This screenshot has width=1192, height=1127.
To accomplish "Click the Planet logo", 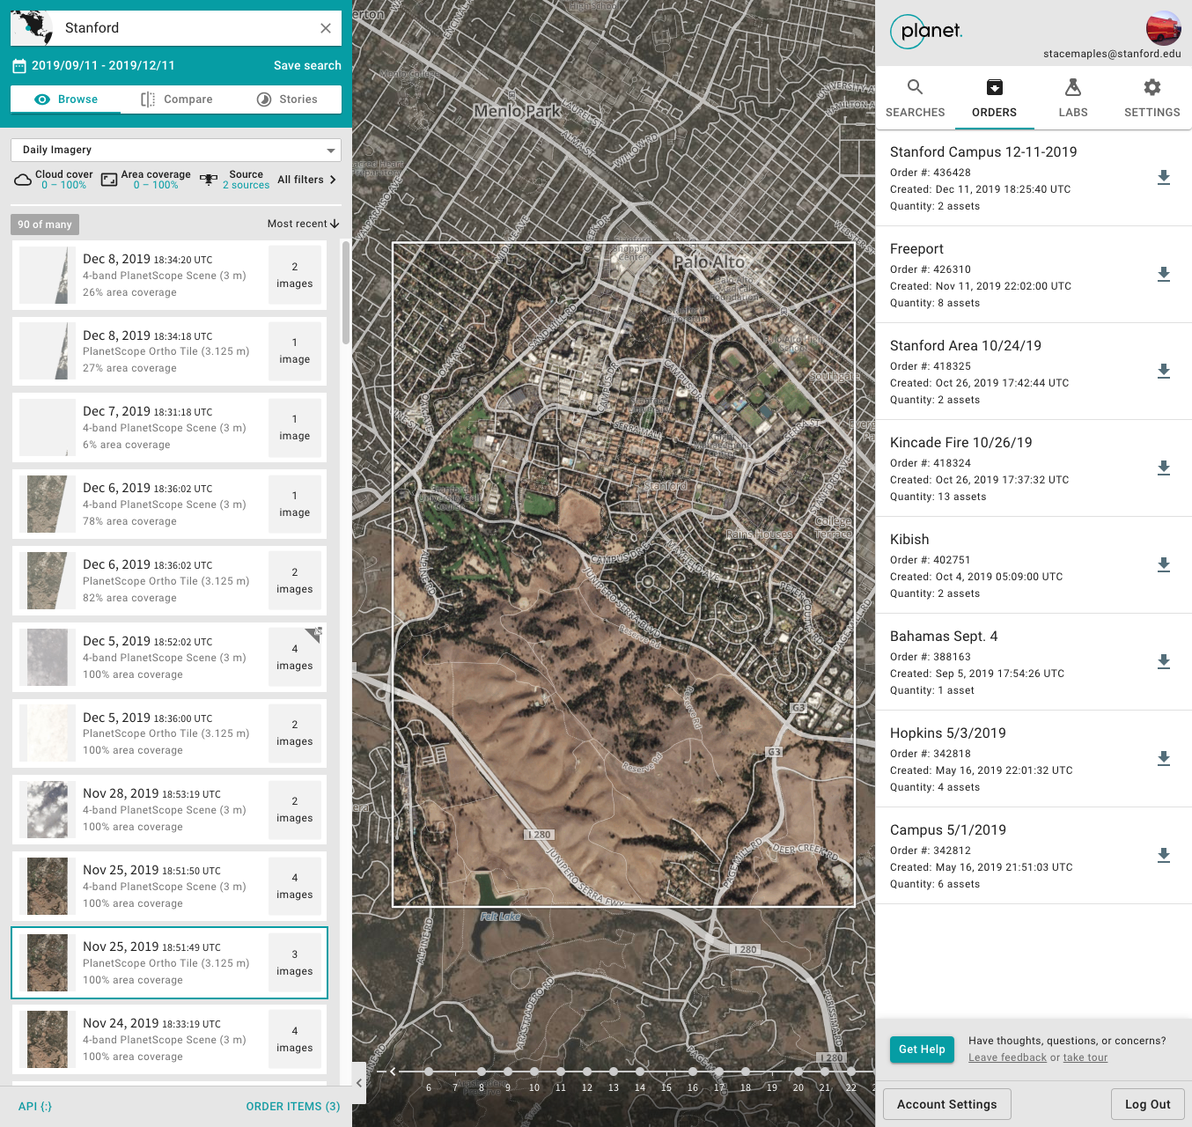I will 925,32.
